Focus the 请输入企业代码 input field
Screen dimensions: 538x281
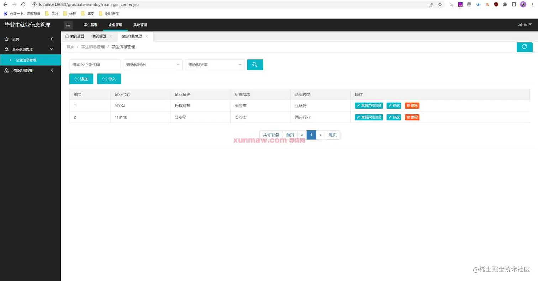pyautogui.click(x=95, y=65)
